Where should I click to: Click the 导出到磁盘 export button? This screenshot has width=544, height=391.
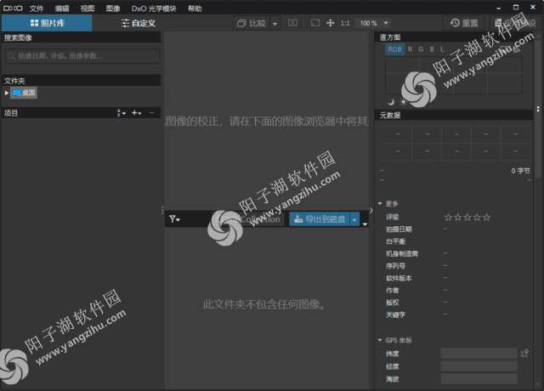point(320,219)
